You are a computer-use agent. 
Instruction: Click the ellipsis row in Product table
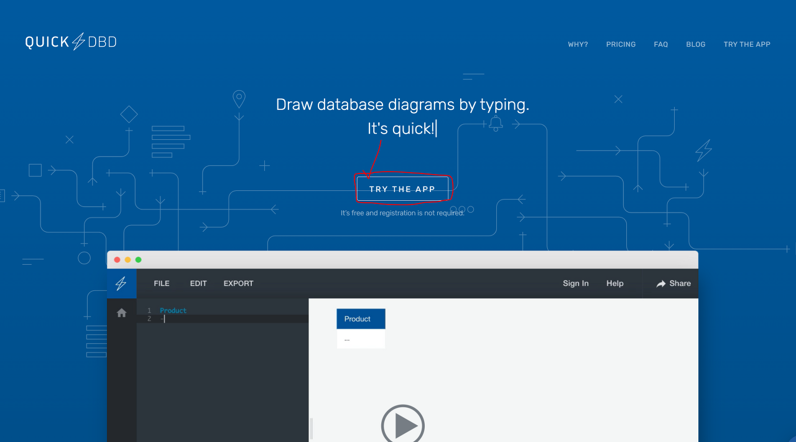coord(361,339)
